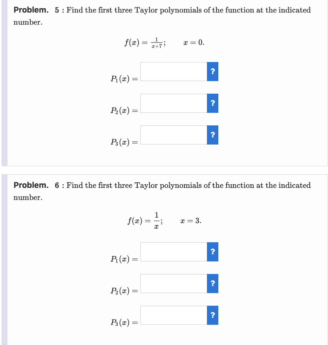Select the P2(x) answer field in Problem 5

(x=173, y=103)
